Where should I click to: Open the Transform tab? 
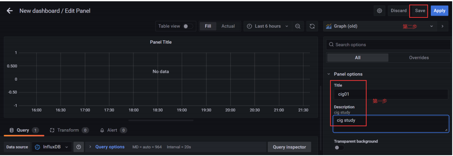coord(69,130)
